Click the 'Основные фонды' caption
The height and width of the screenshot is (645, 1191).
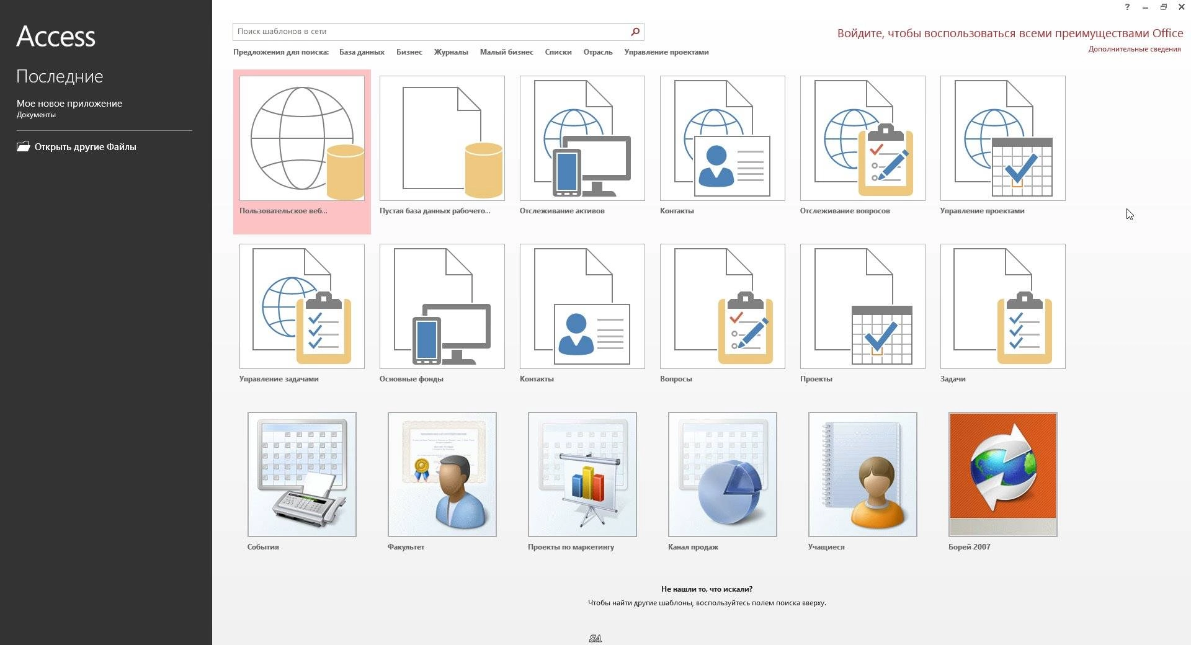(411, 379)
